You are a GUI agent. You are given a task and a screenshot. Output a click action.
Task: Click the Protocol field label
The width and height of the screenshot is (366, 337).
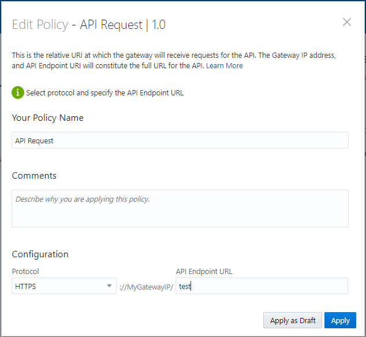(25, 271)
